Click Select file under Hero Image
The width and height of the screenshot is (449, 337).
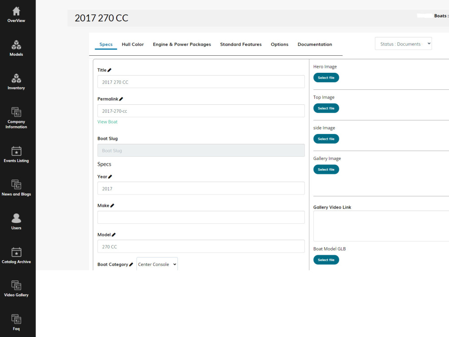pyautogui.click(x=326, y=78)
